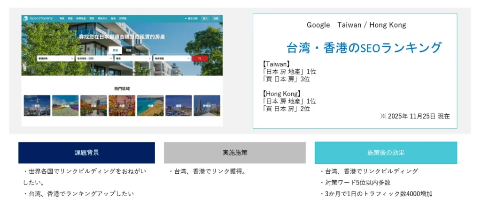Open the 神奈川 Kanagawa area thumbnail

(x=207, y=105)
